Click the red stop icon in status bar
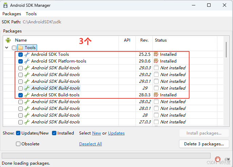 coord(218,159)
